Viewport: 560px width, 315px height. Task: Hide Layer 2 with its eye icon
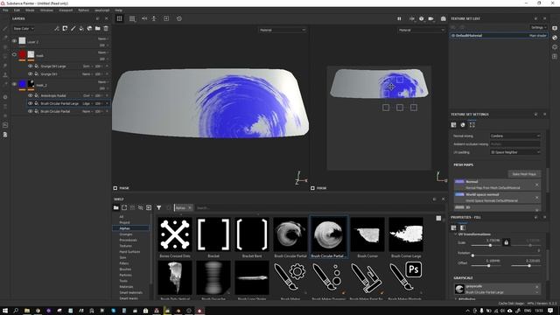pyautogui.click(x=14, y=41)
